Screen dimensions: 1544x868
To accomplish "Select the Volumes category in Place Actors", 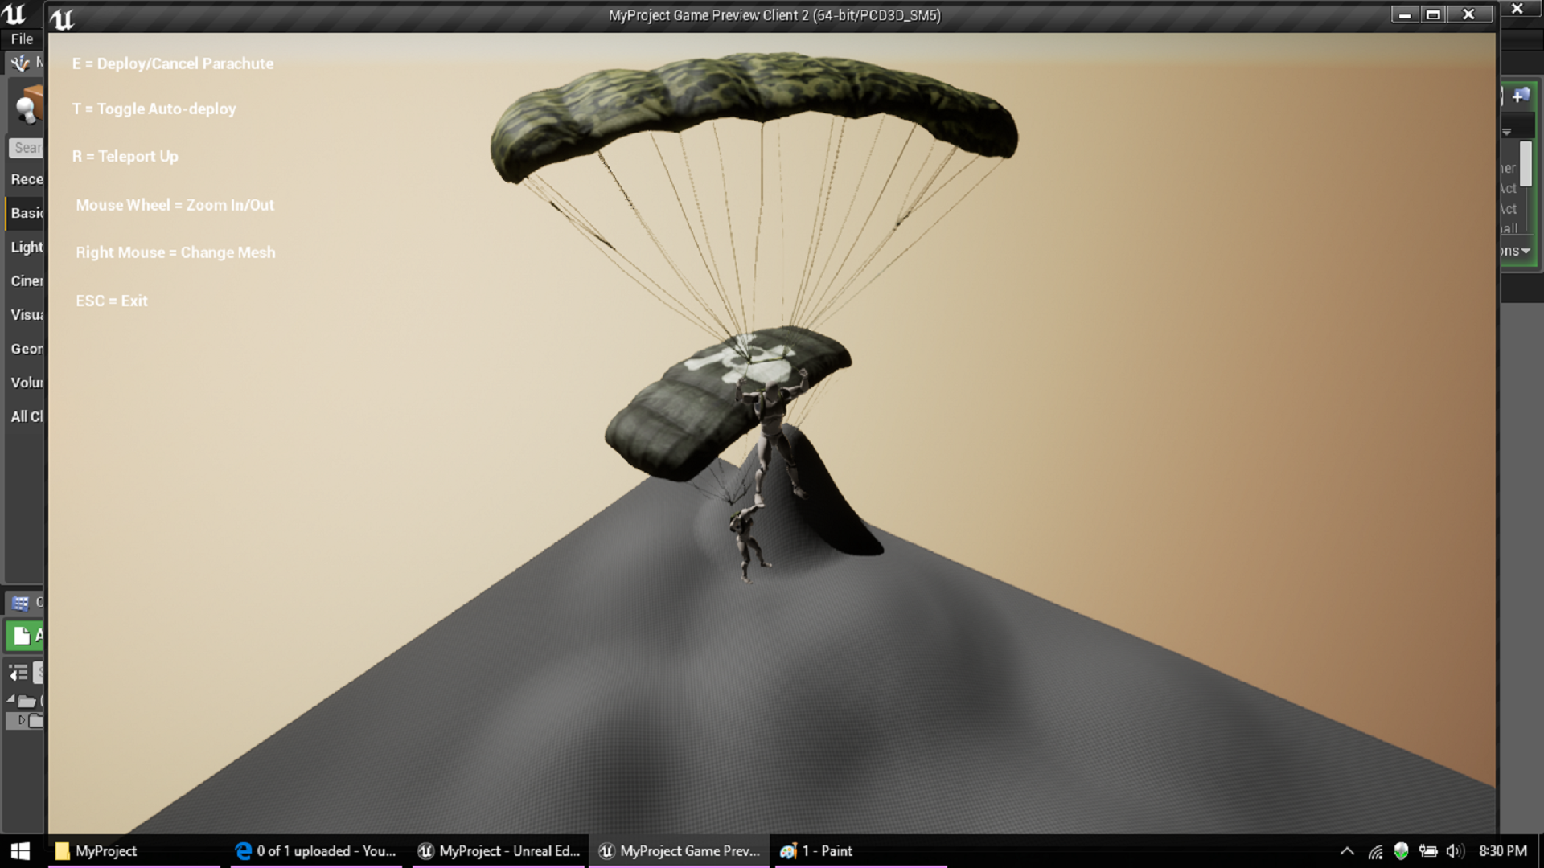I will pyautogui.click(x=26, y=382).
